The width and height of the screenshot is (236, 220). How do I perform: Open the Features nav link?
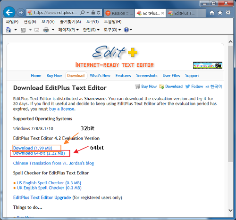pos(123,76)
